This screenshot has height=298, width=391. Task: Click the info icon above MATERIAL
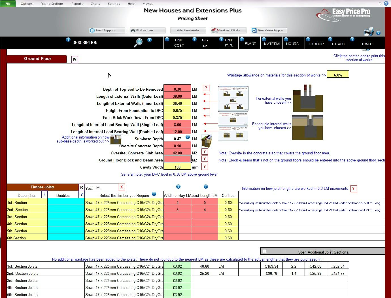tap(264, 39)
